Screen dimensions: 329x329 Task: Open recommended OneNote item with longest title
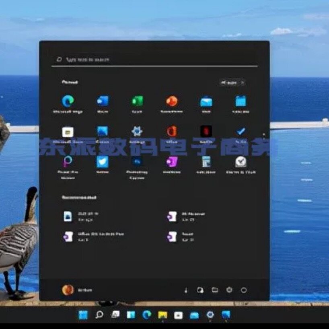tap(94, 236)
